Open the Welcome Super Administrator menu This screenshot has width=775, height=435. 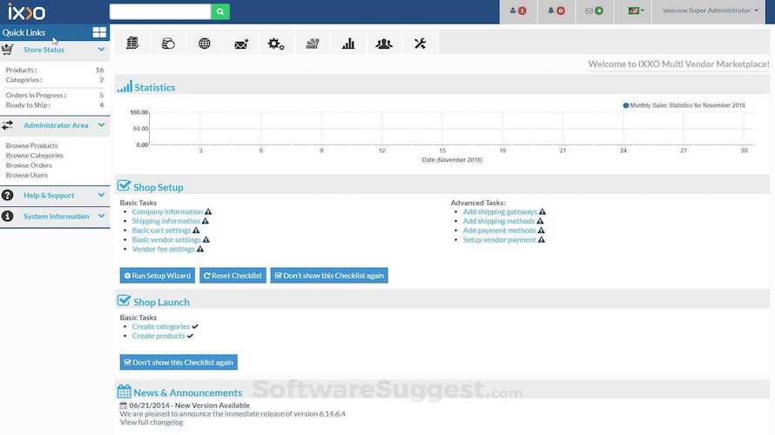click(711, 10)
